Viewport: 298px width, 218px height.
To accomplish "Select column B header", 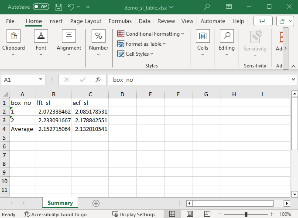I will click(x=53, y=94).
